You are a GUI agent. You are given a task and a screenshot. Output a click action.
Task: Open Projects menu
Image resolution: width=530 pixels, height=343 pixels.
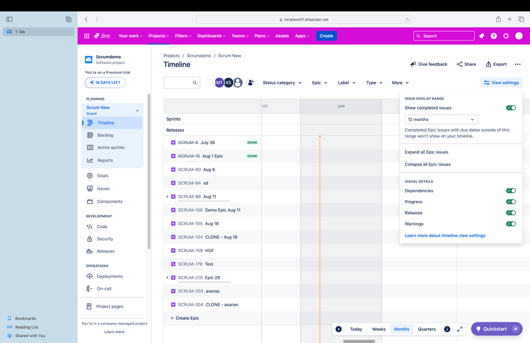pos(159,36)
